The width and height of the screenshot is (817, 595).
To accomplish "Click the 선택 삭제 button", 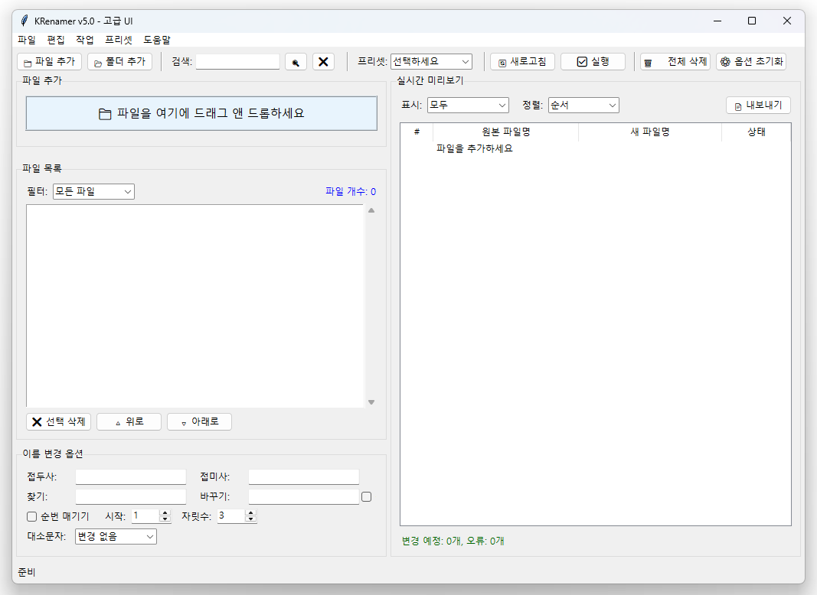I will (58, 421).
